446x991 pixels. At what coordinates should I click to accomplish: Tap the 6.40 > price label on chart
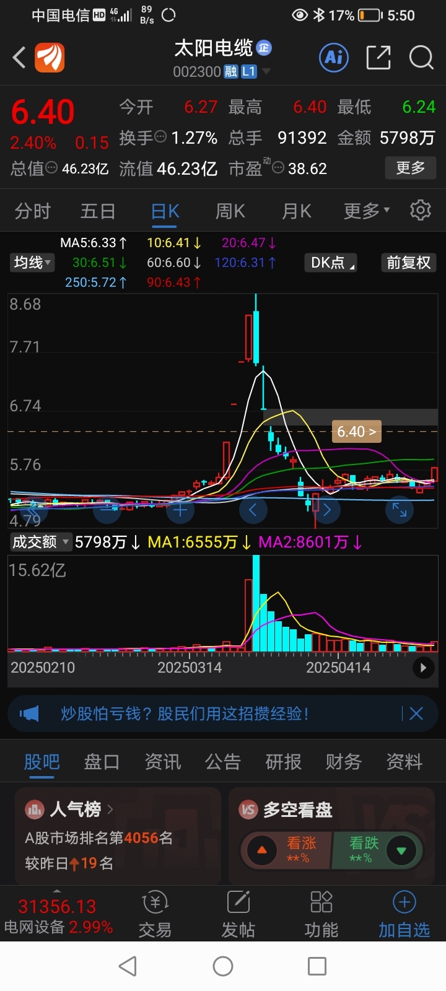(357, 431)
